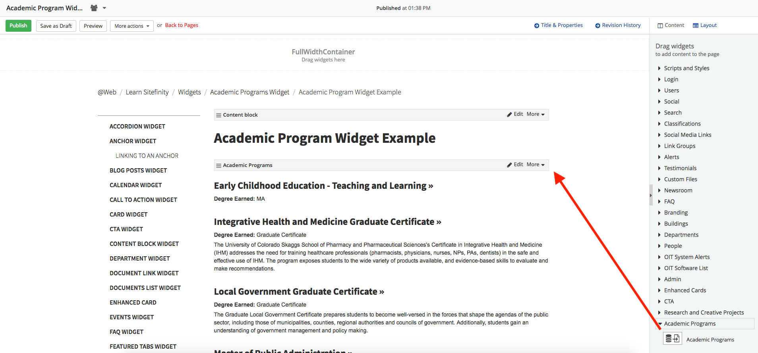Expand the Departments group
This screenshot has height=353, width=758.
[x=681, y=235]
